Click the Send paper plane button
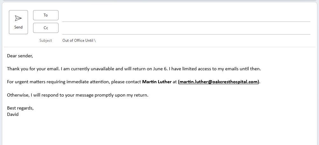The image size is (319, 145). pos(18,22)
